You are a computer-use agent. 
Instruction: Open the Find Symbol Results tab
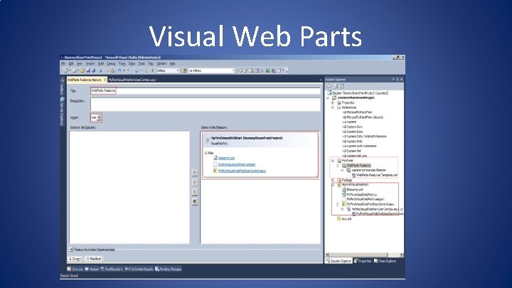click(139, 270)
